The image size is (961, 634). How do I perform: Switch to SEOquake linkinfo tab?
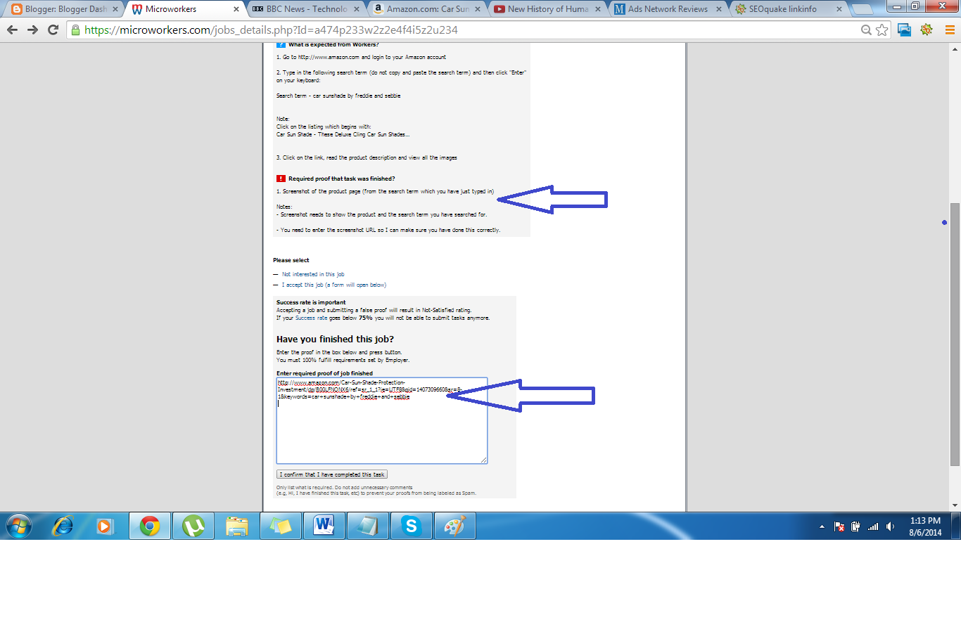(x=789, y=9)
